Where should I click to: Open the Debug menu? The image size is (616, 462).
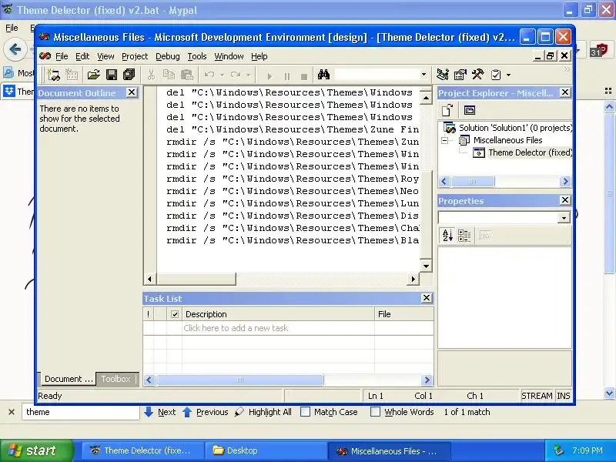167,56
